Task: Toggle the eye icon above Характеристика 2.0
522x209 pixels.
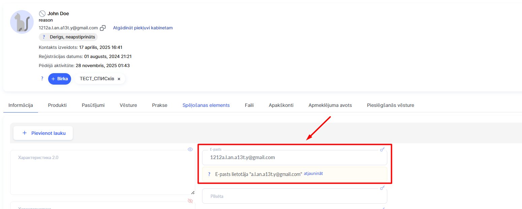Action: point(190,149)
